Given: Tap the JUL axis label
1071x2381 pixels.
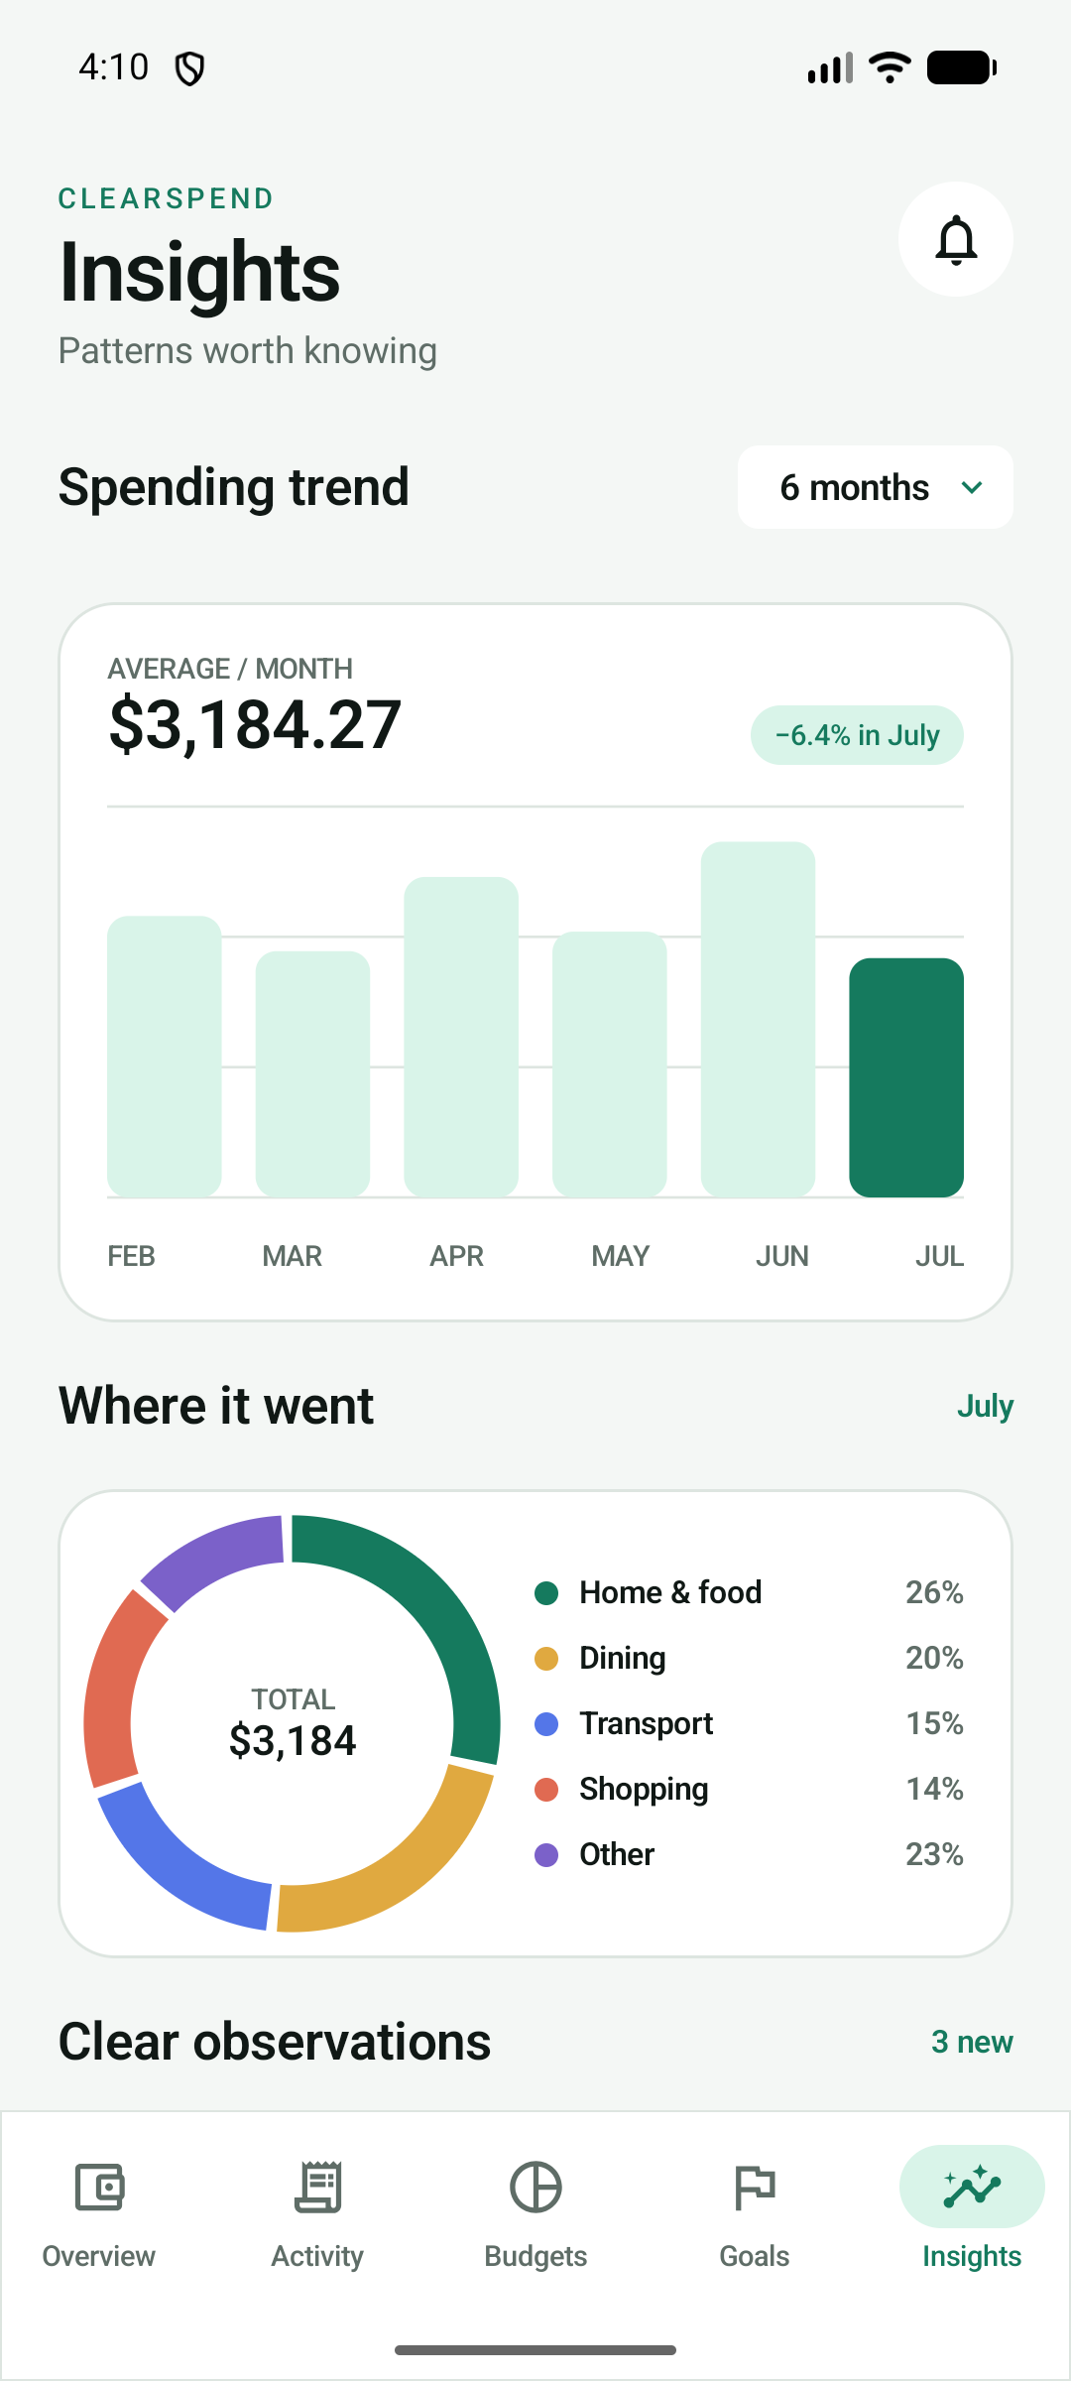Looking at the screenshot, I should [939, 1256].
